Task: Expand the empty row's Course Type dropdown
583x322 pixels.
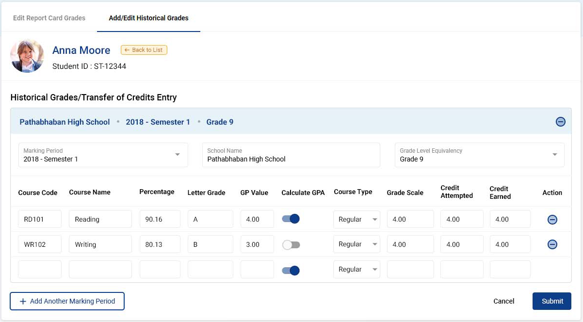Action: [x=373, y=270]
